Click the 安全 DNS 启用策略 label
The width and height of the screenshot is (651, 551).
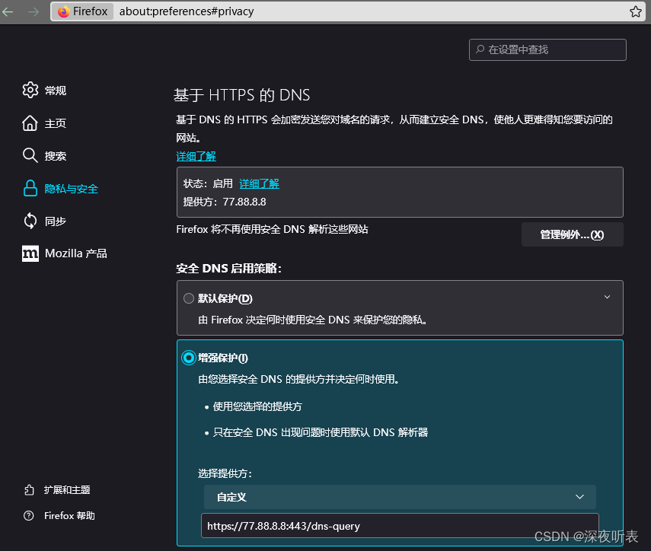click(228, 269)
